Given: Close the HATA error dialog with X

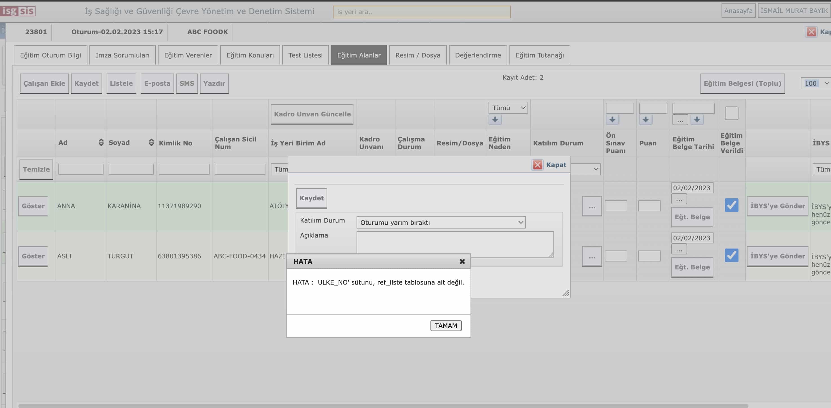Looking at the screenshot, I should point(462,261).
